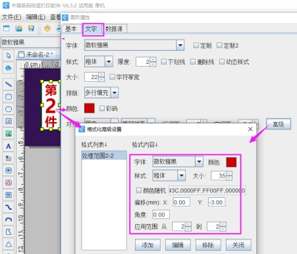Image resolution: width=297 pixels, height=254 pixels.
Task: Select the arrow pointer tool
Action: (9, 55)
